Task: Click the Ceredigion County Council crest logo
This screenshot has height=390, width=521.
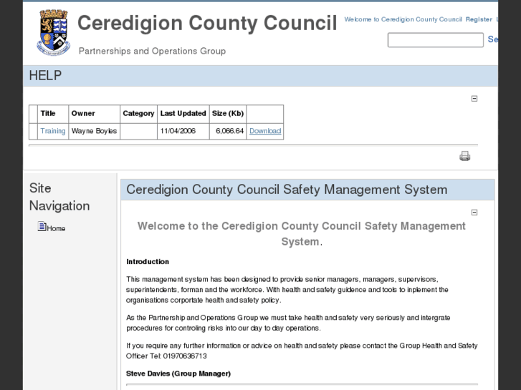Action: point(53,32)
